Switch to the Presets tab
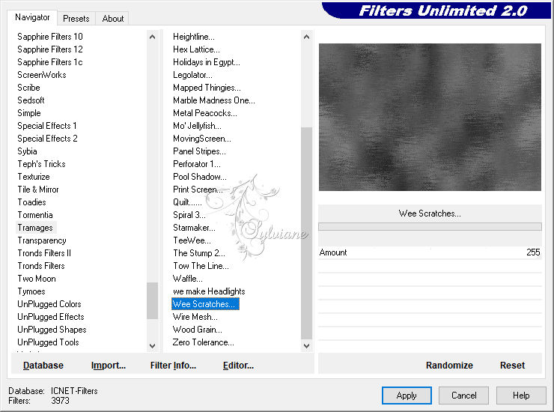 (76, 19)
